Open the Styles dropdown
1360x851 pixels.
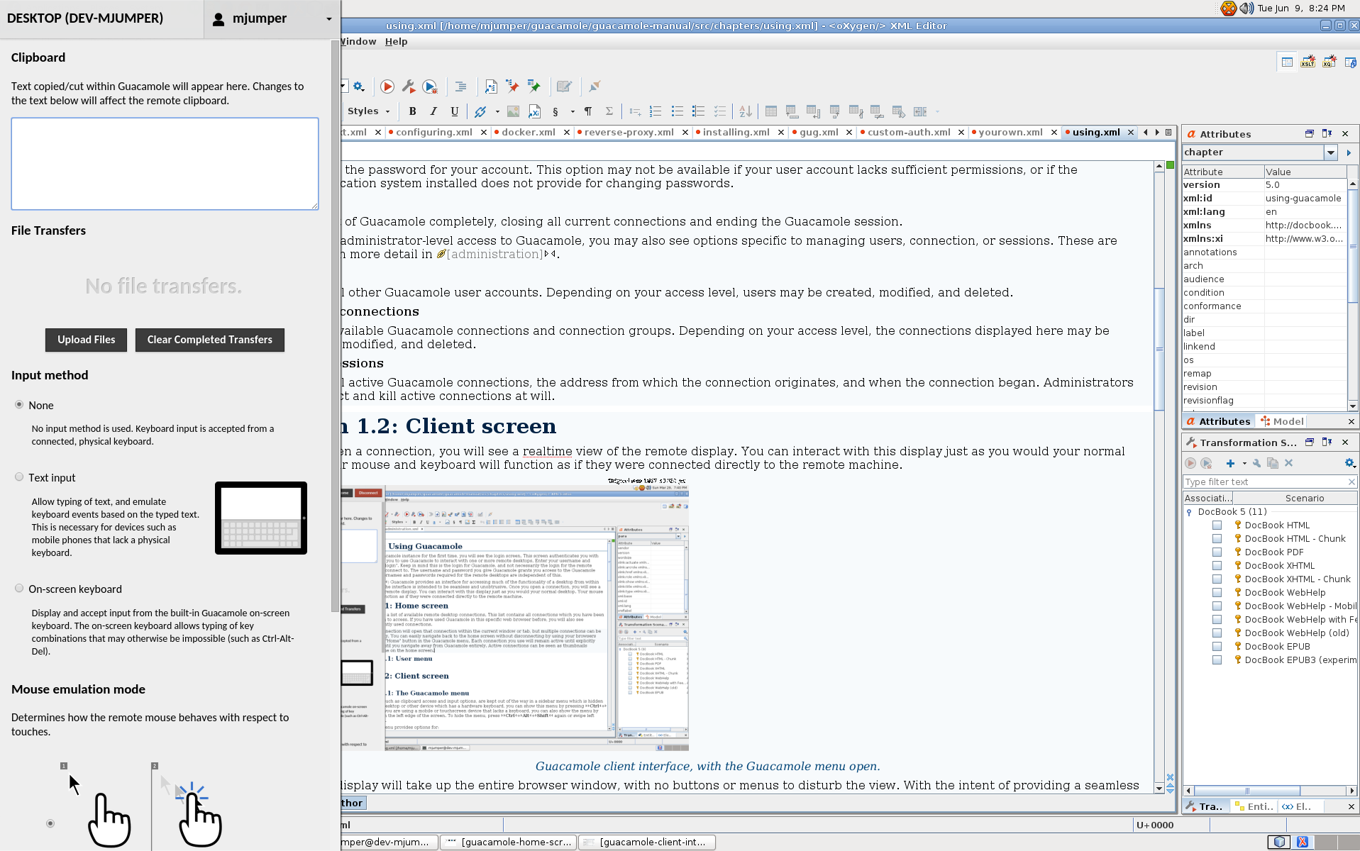point(368,111)
